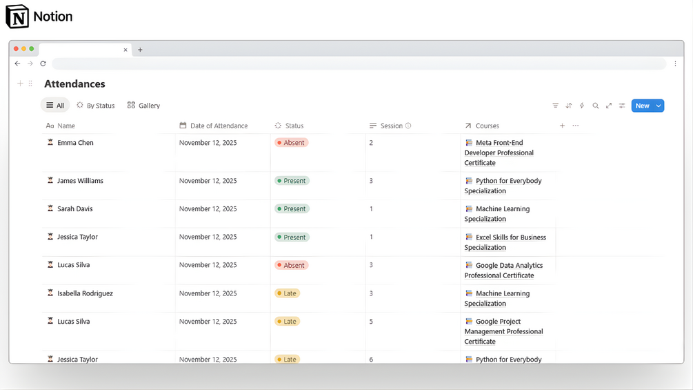Open the Sarah Davis row
Viewport: 693px width, 390px height.
[75, 208]
